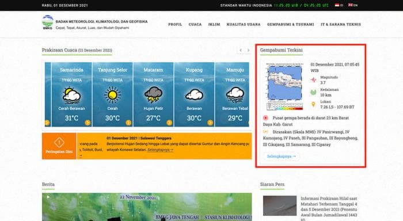The image size is (403, 221).
Task: Open Selengkapnya link in Sulawesi Tenggara warning
Action: coord(161,150)
